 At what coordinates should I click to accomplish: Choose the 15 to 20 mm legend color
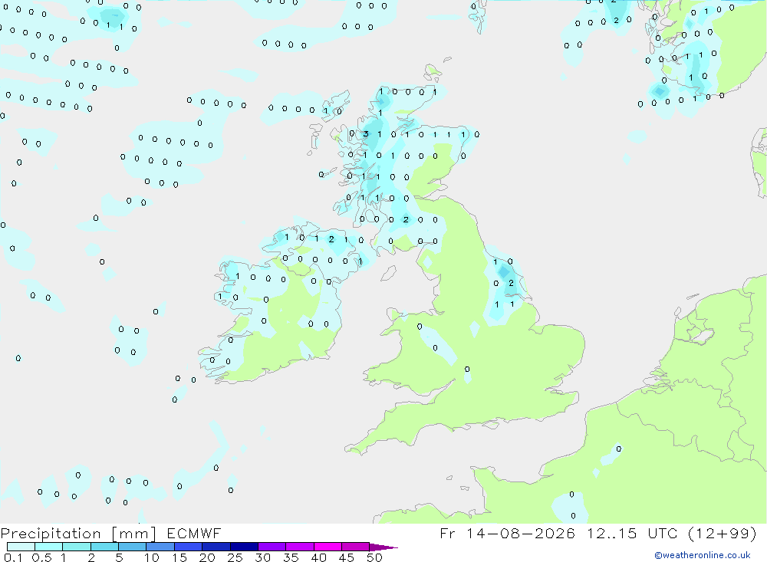pos(188,547)
